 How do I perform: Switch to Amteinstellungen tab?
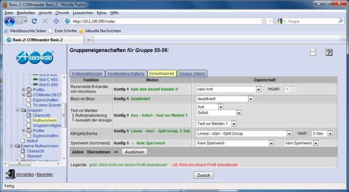(87, 73)
